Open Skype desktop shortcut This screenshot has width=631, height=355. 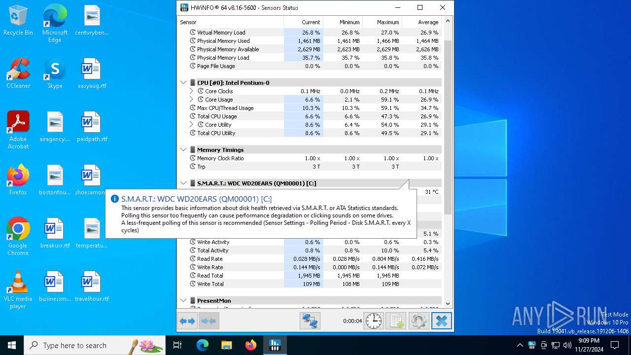click(55, 73)
